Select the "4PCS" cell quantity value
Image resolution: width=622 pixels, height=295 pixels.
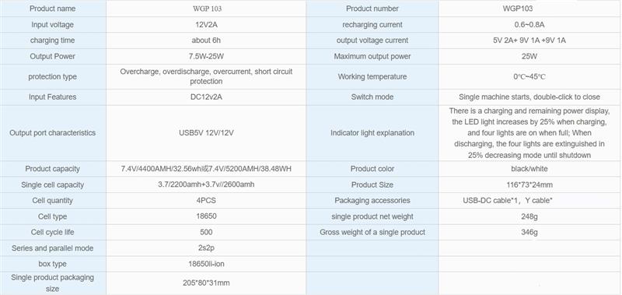(206, 201)
